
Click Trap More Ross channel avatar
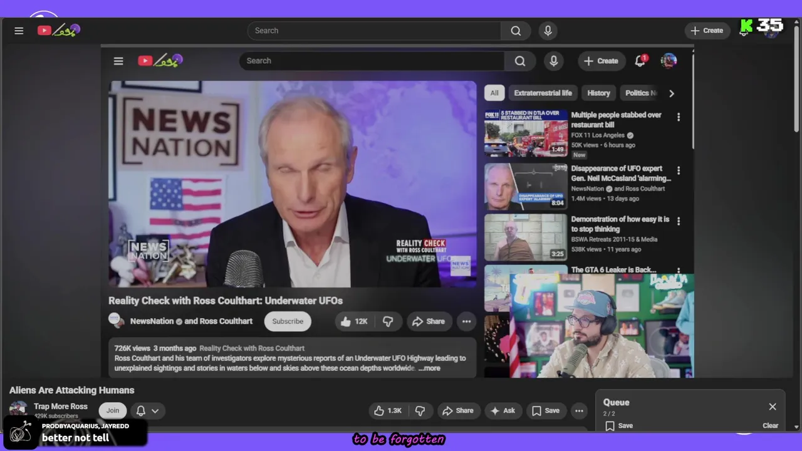coord(18,410)
